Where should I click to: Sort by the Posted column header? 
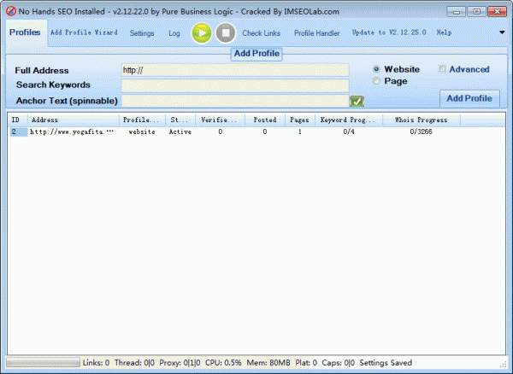(x=265, y=120)
